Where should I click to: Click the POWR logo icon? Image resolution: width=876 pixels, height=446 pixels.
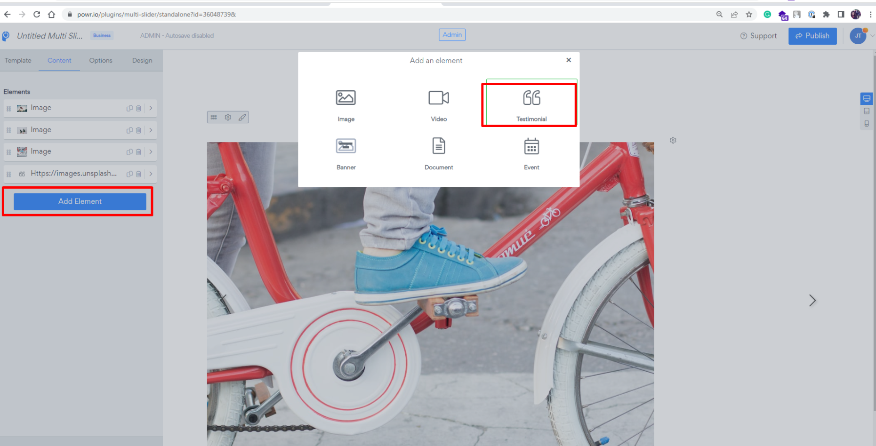(x=6, y=36)
